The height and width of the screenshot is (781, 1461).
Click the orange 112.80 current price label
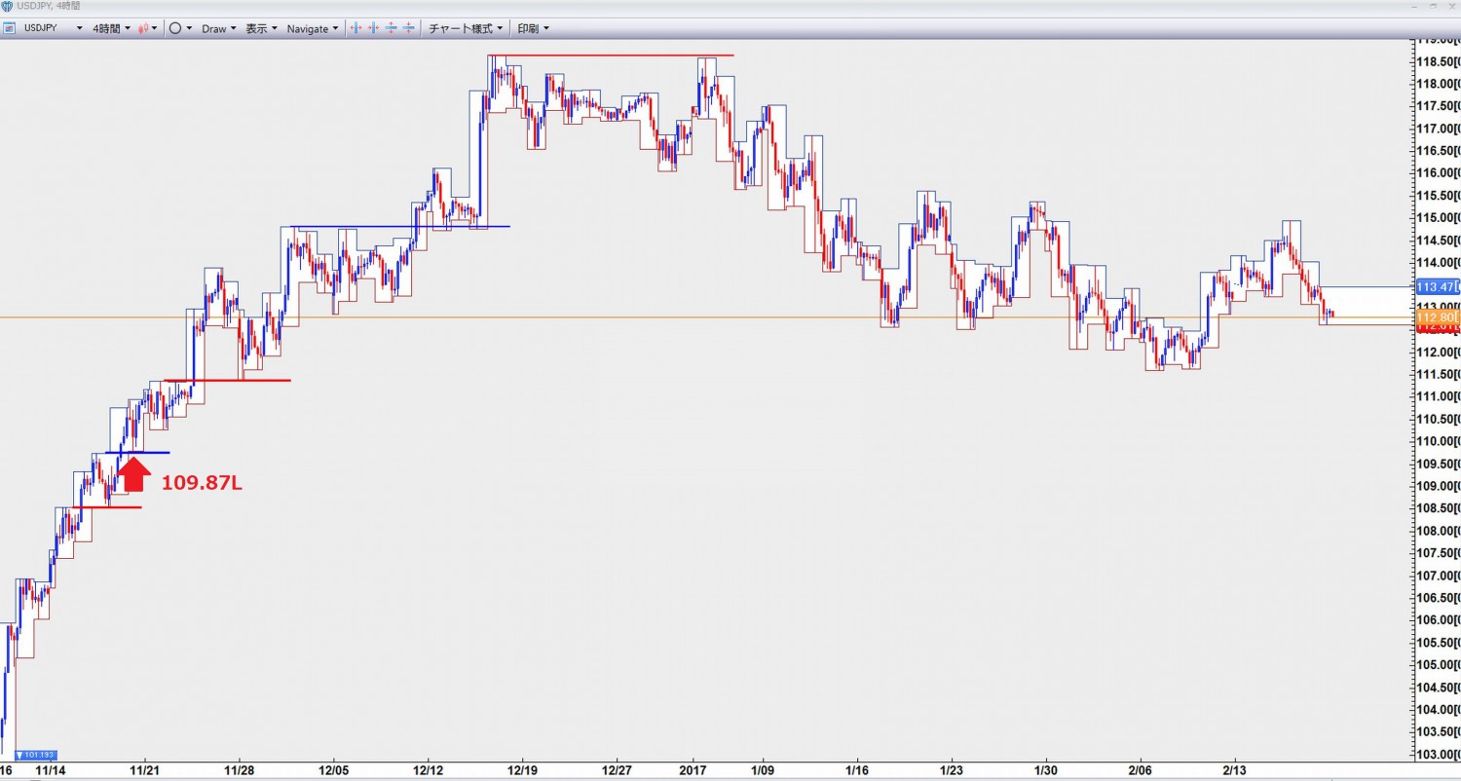(x=1437, y=317)
